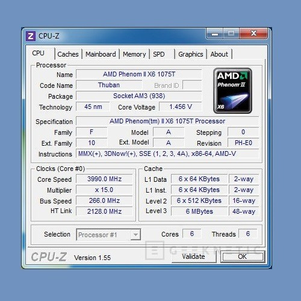Viewport: 301px width, 301px height.
Task: Click the Version 1.55 text
Action: point(92,258)
